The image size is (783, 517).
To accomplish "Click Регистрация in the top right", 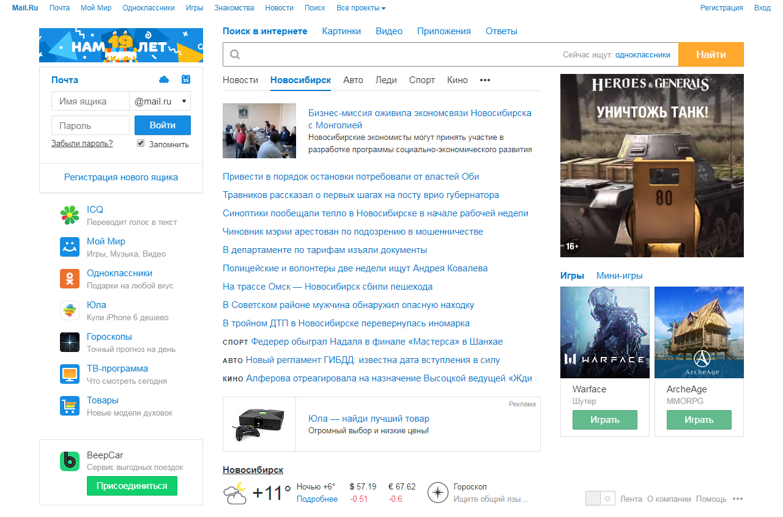I will 722,8.
